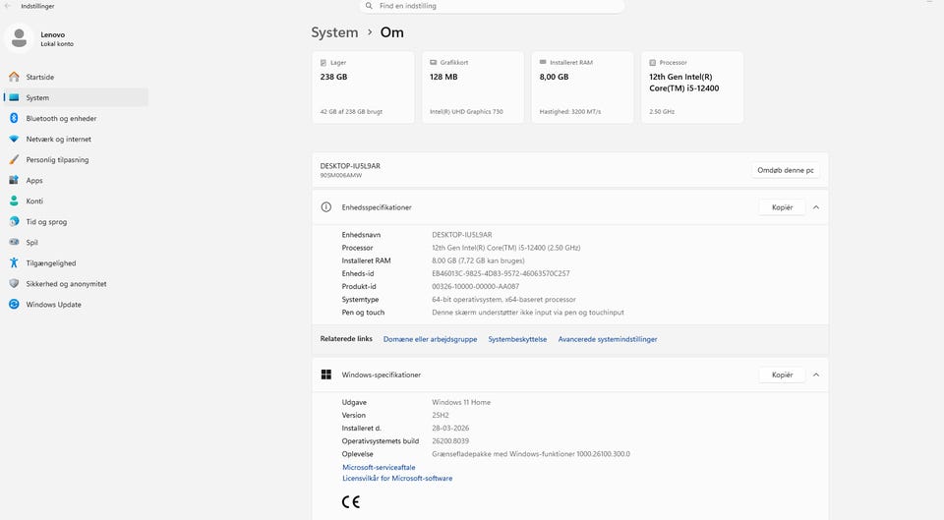Click the Apps icon in sidebar
The width and height of the screenshot is (944, 520).
(x=14, y=181)
